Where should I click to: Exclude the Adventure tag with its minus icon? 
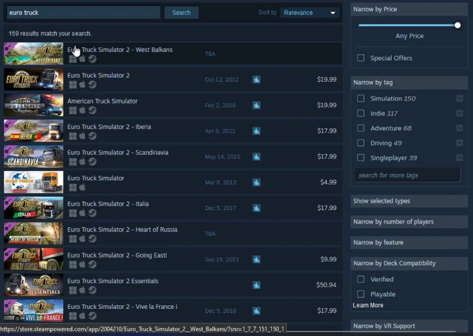[x=459, y=128]
